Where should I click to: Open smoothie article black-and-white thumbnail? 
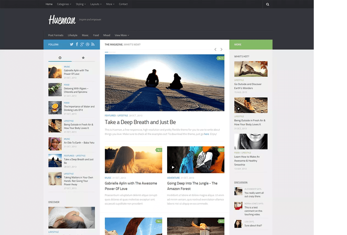point(251,141)
